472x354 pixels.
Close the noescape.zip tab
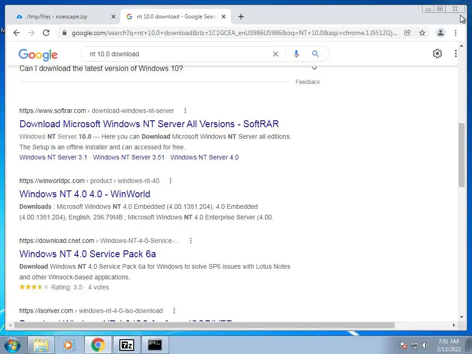pos(113,17)
